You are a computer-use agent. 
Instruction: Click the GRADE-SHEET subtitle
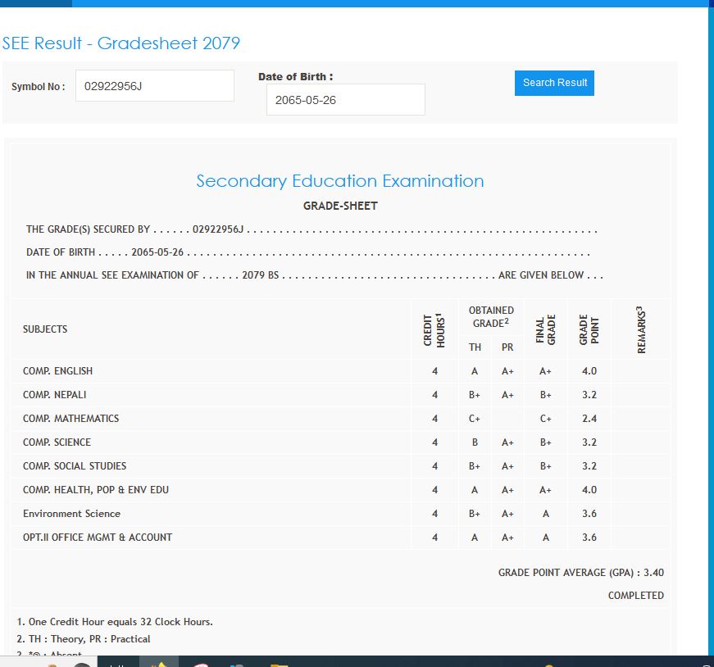click(340, 206)
